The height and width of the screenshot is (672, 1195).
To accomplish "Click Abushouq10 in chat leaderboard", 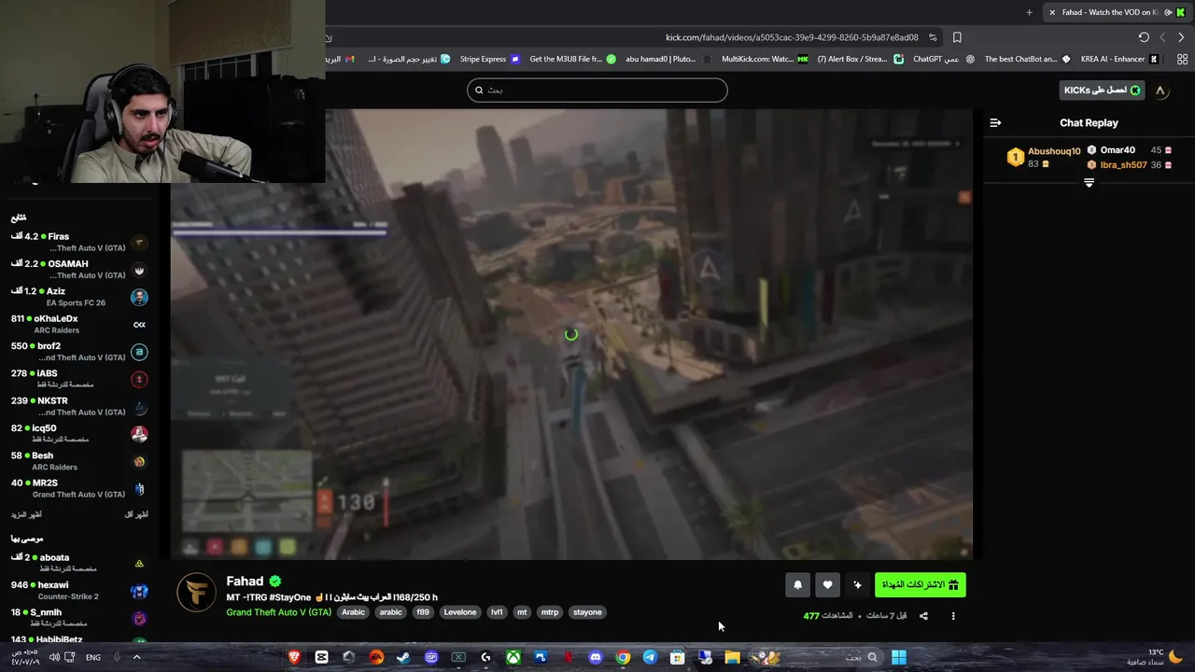I will [1053, 151].
